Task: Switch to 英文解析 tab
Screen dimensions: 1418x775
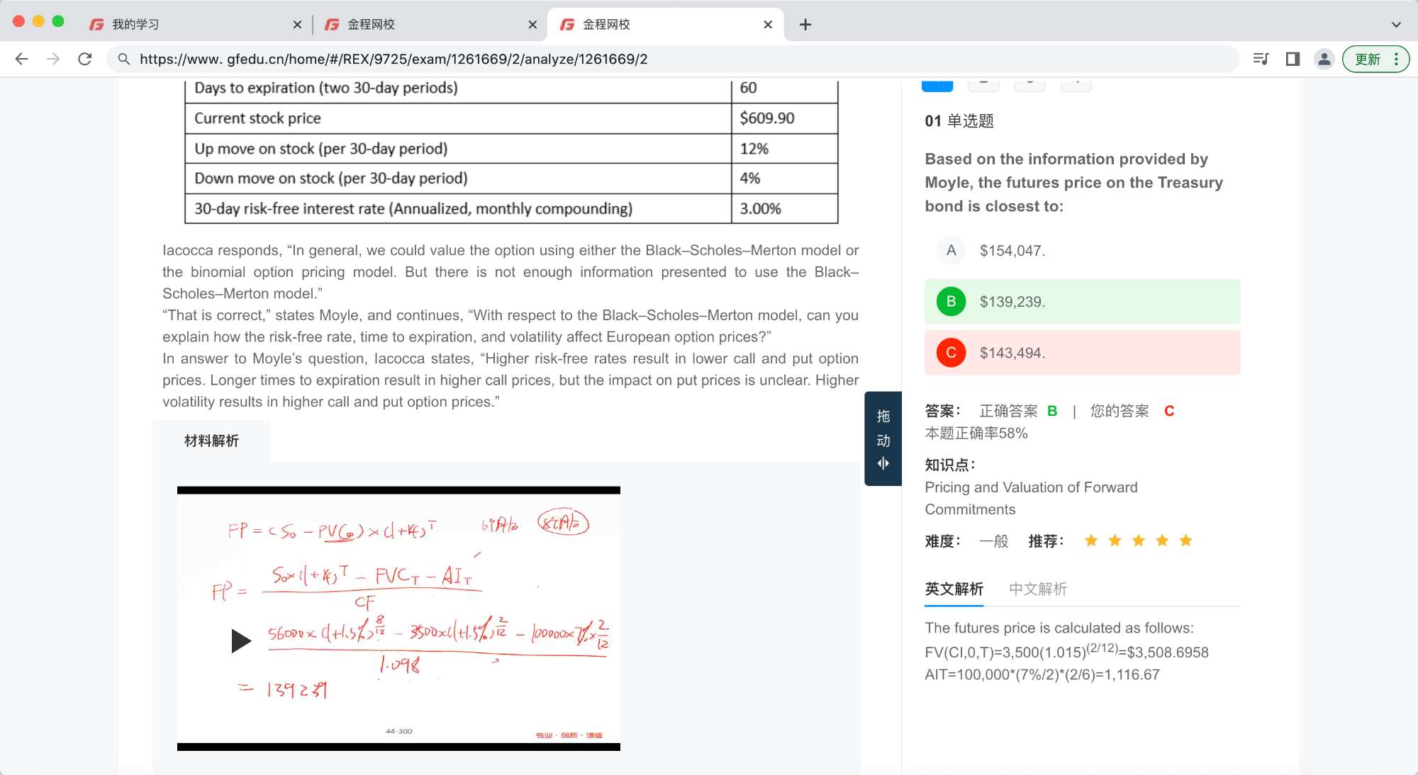Action: tap(954, 589)
